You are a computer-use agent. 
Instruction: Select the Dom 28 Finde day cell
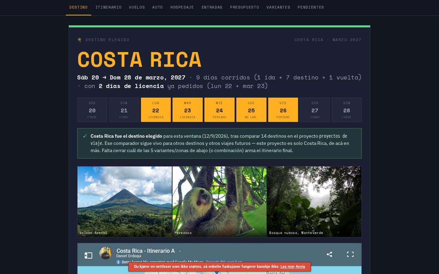(x=347, y=110)
